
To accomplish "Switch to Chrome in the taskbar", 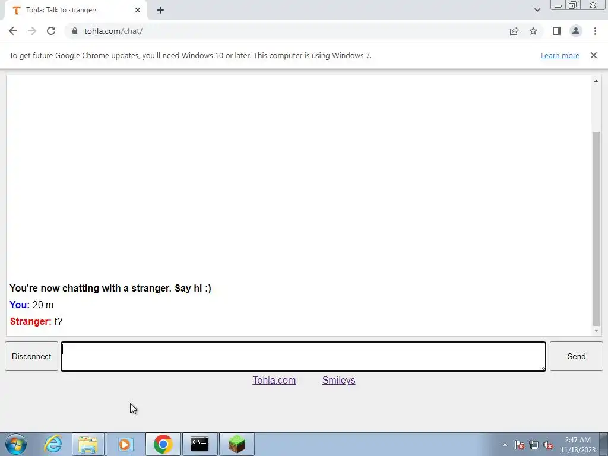I will tap(163, 444).
